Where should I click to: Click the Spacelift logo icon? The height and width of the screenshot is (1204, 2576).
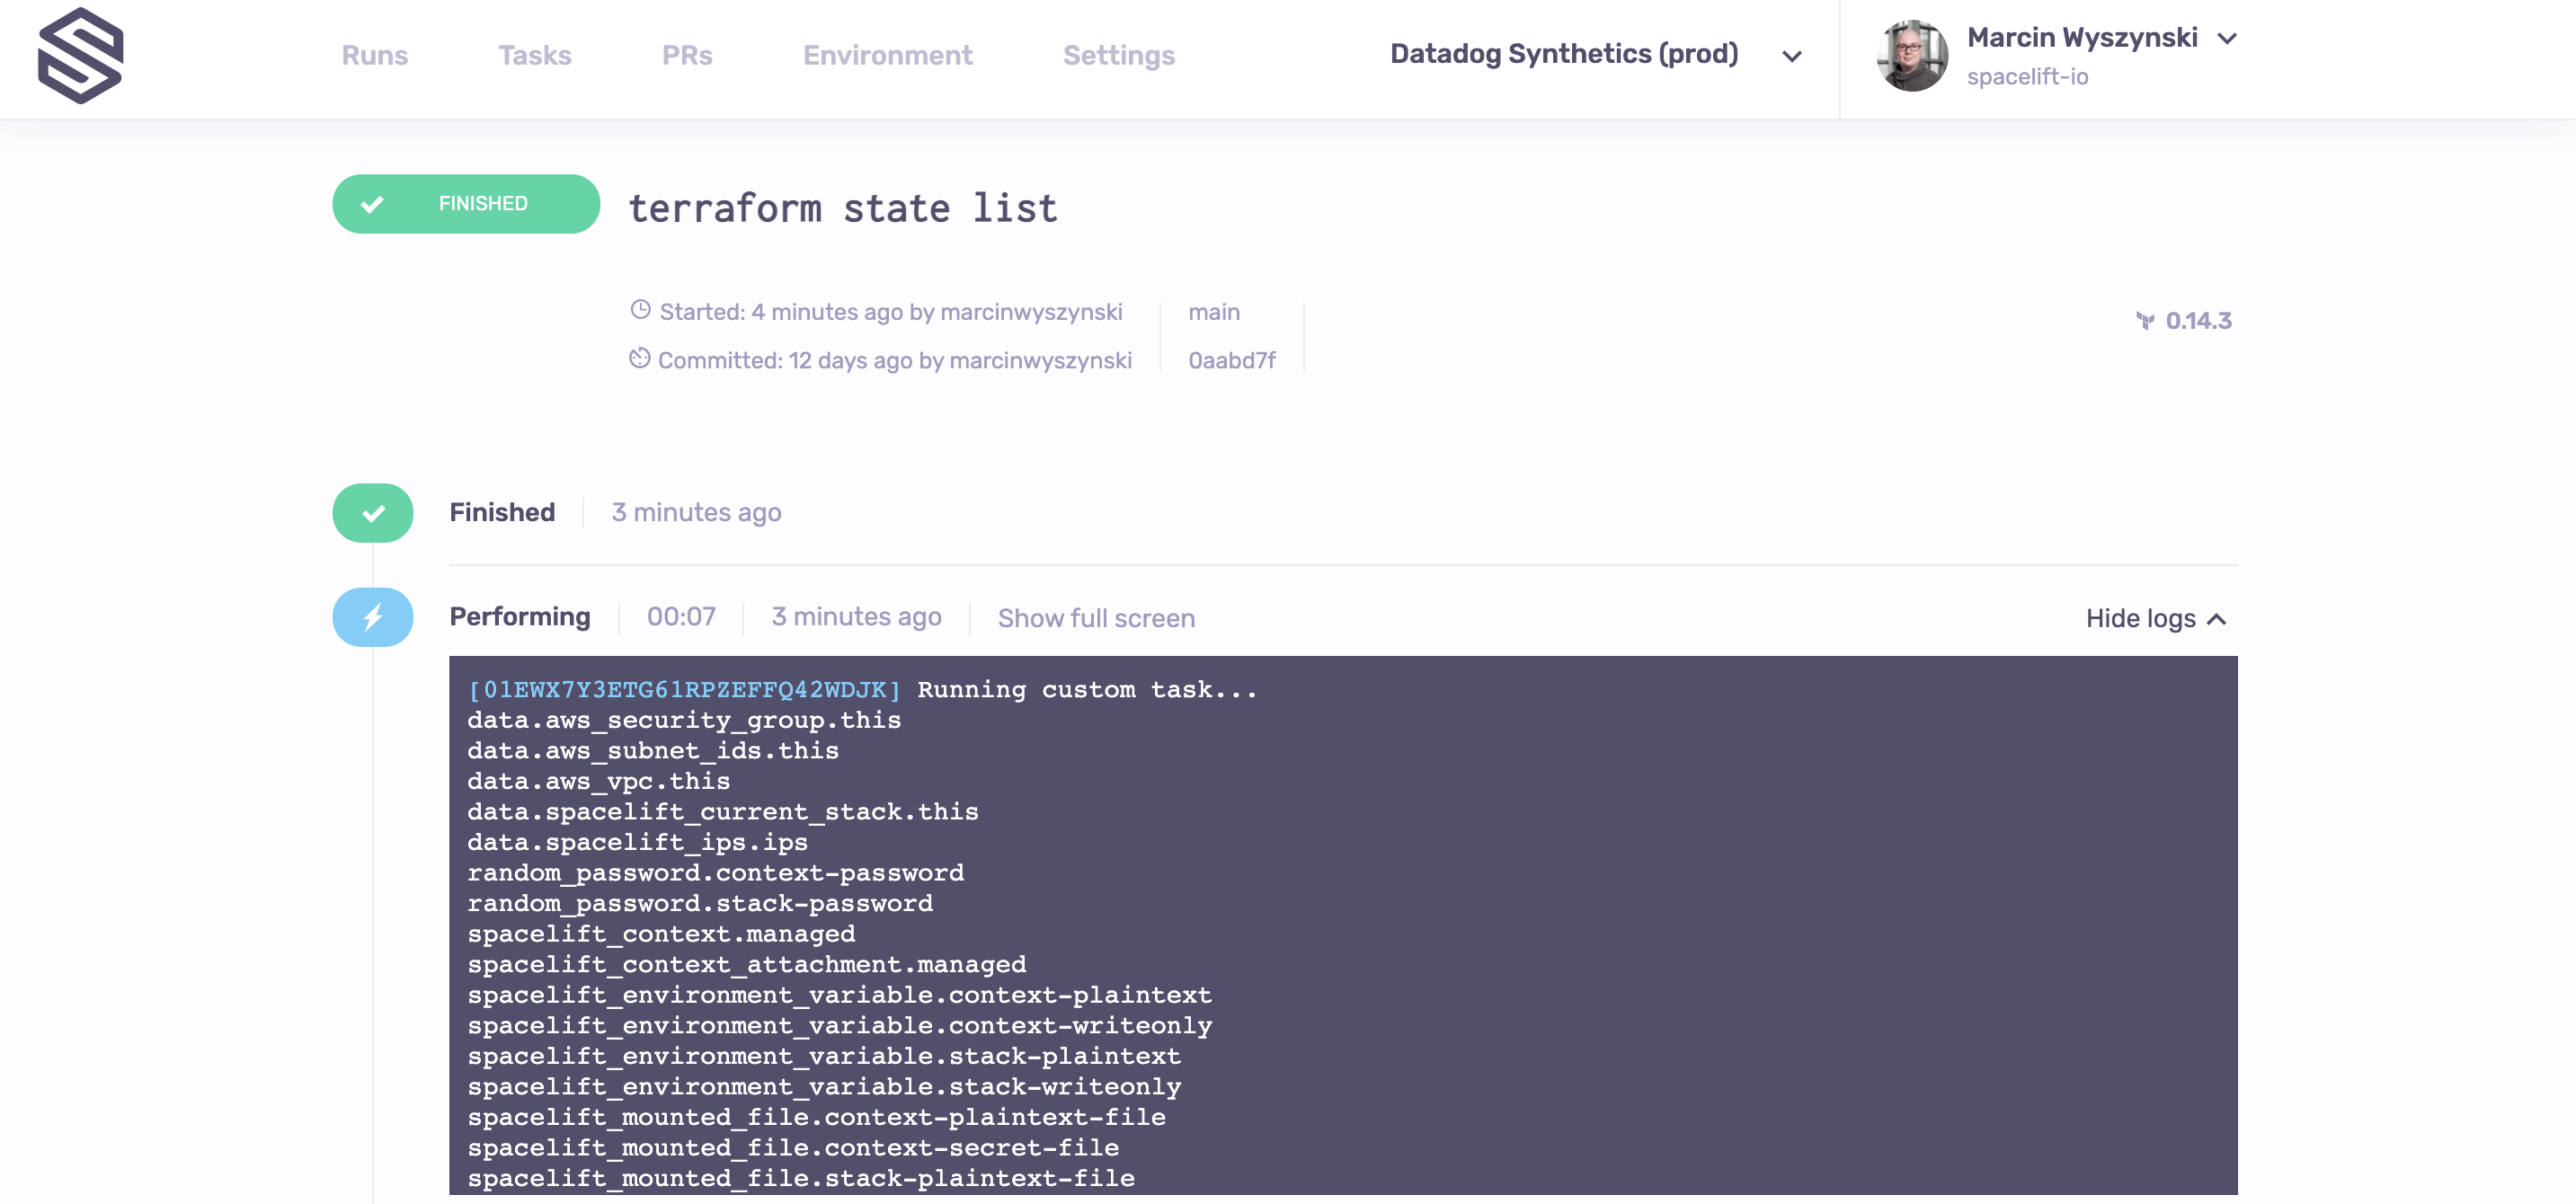click(80, 56)
